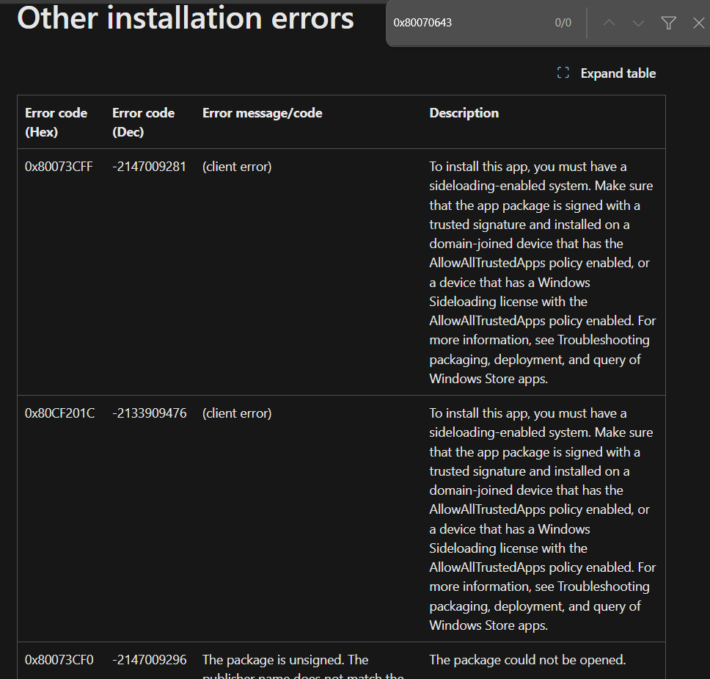Click "The package could not be opened" text
The height and width of the screenshot is (679, 710).
point(527,660)
